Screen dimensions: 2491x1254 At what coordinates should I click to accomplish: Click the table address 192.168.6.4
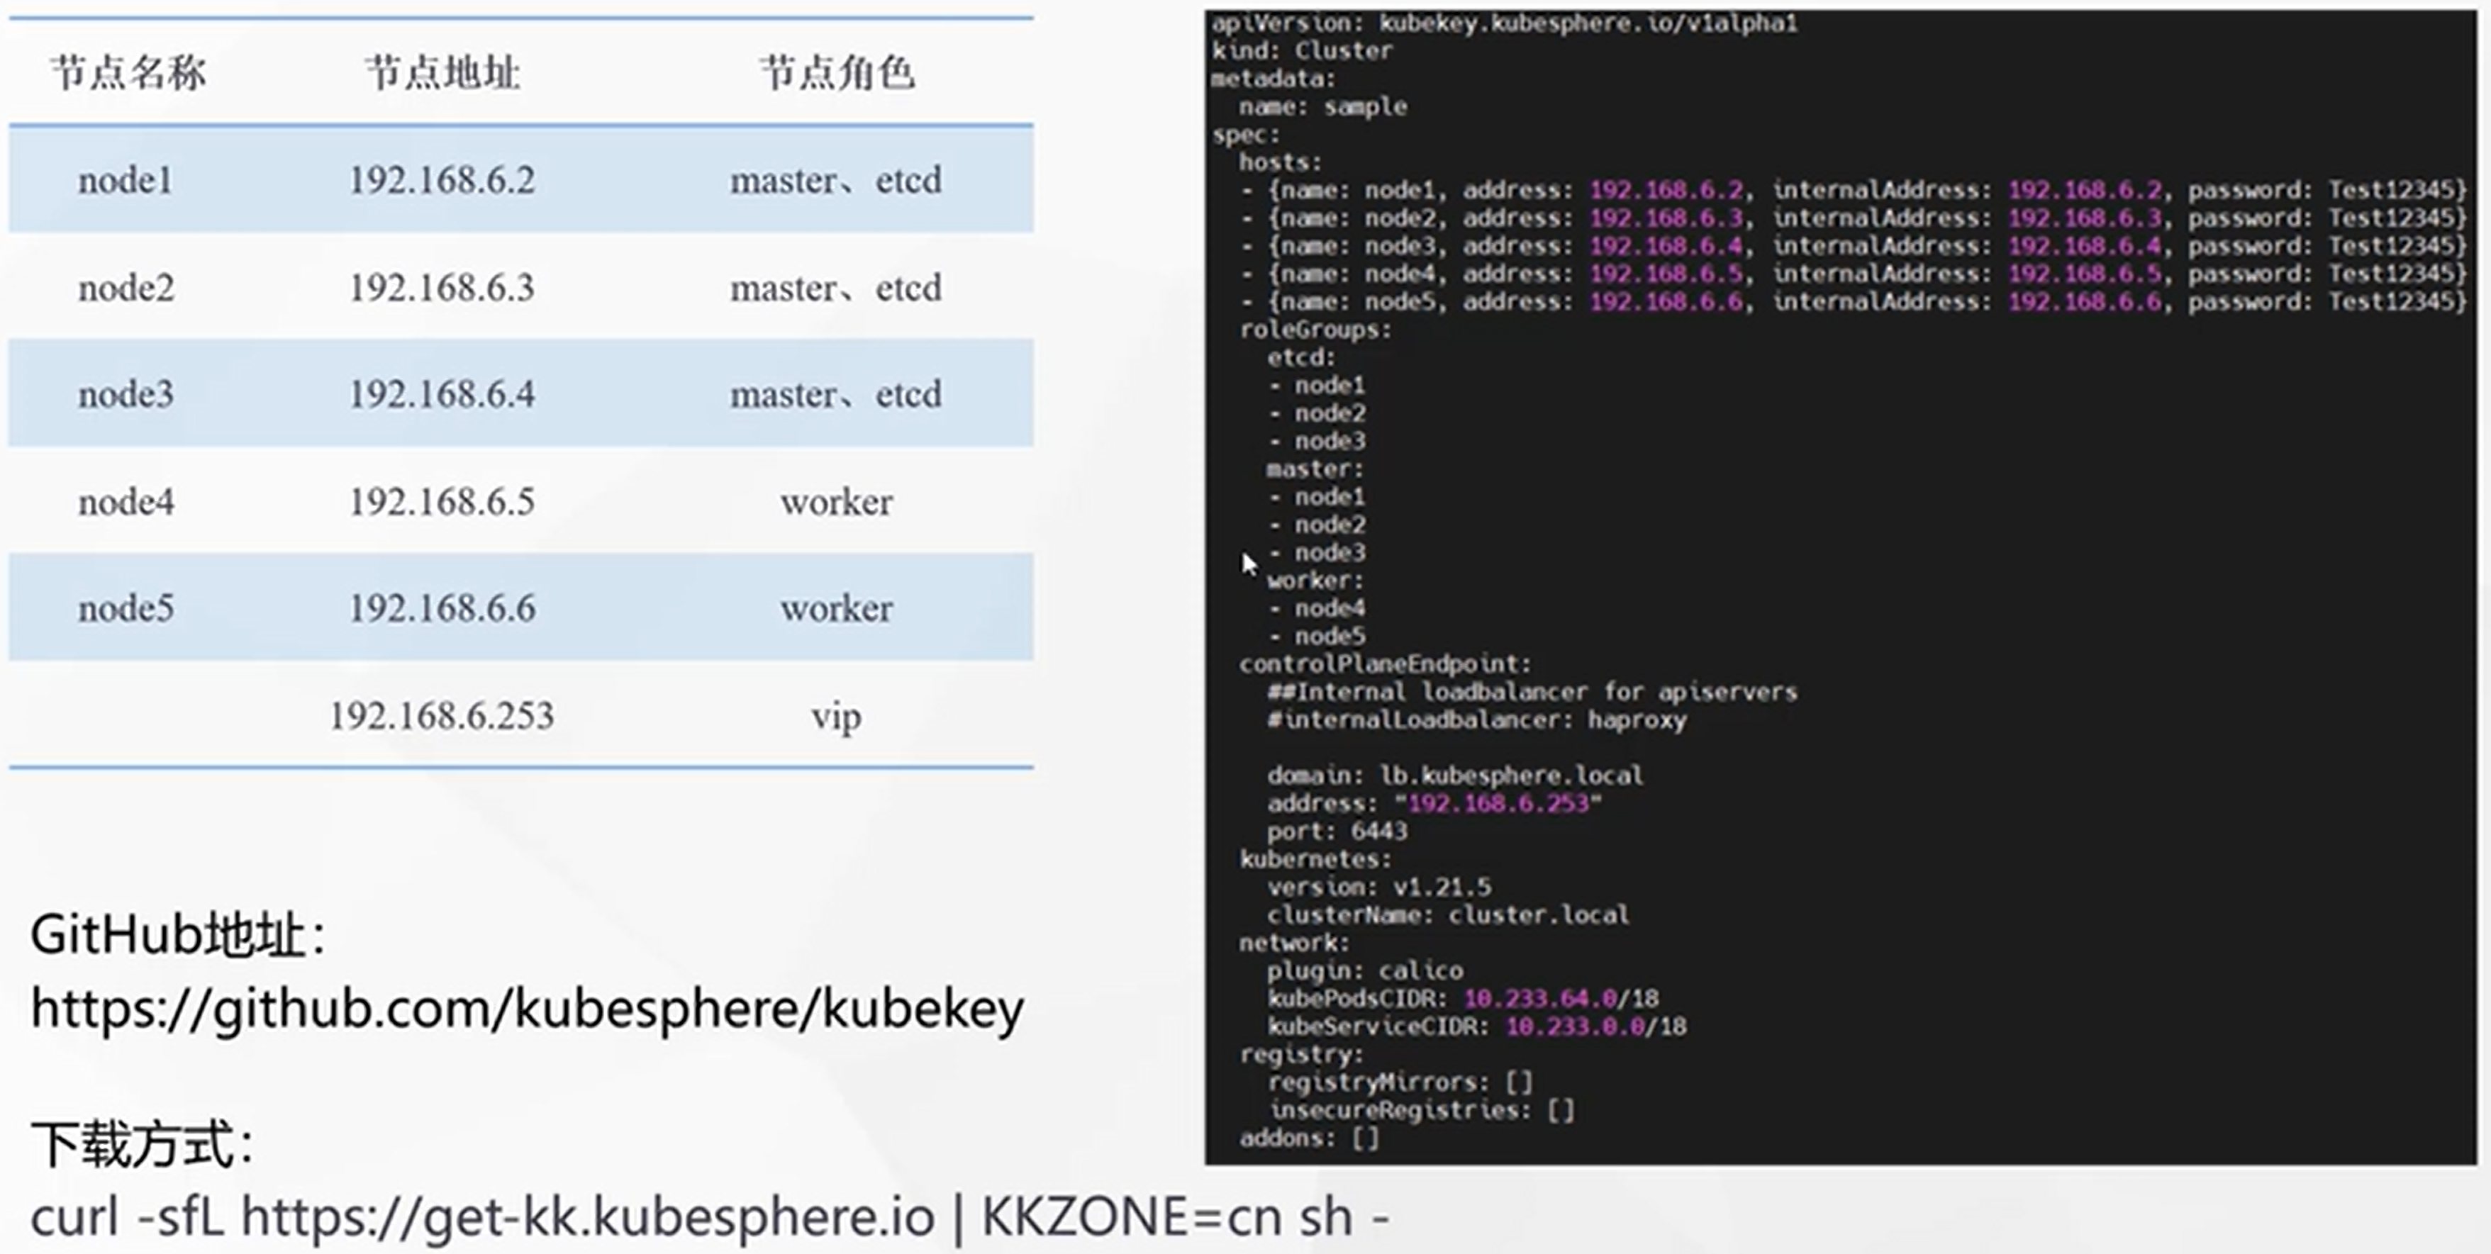click(442, 393)
